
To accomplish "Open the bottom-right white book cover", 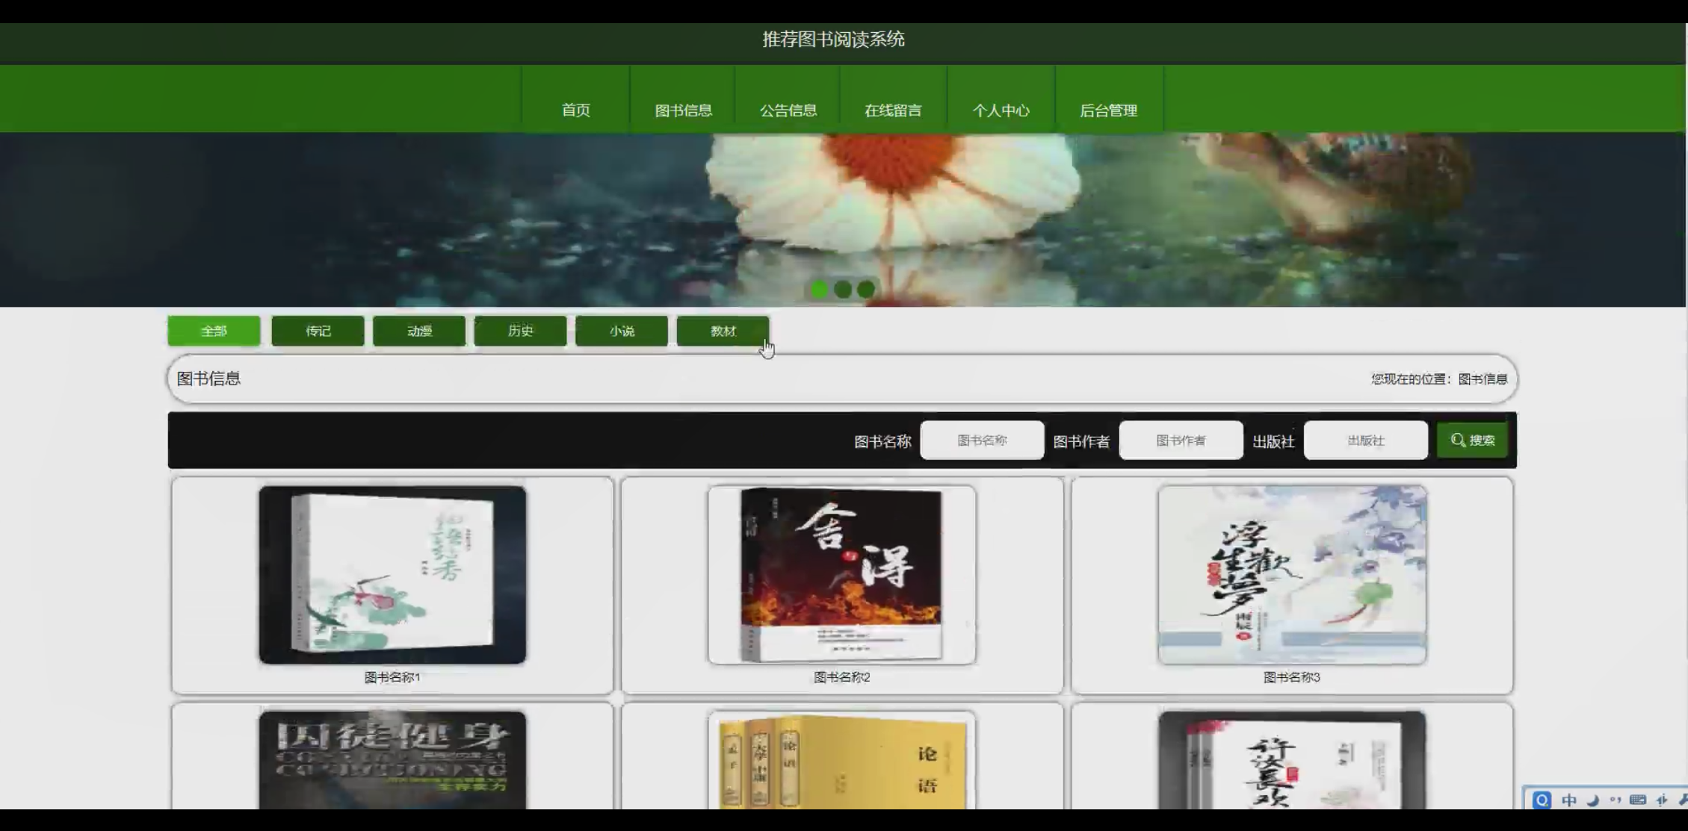I will click(1292, 759).
